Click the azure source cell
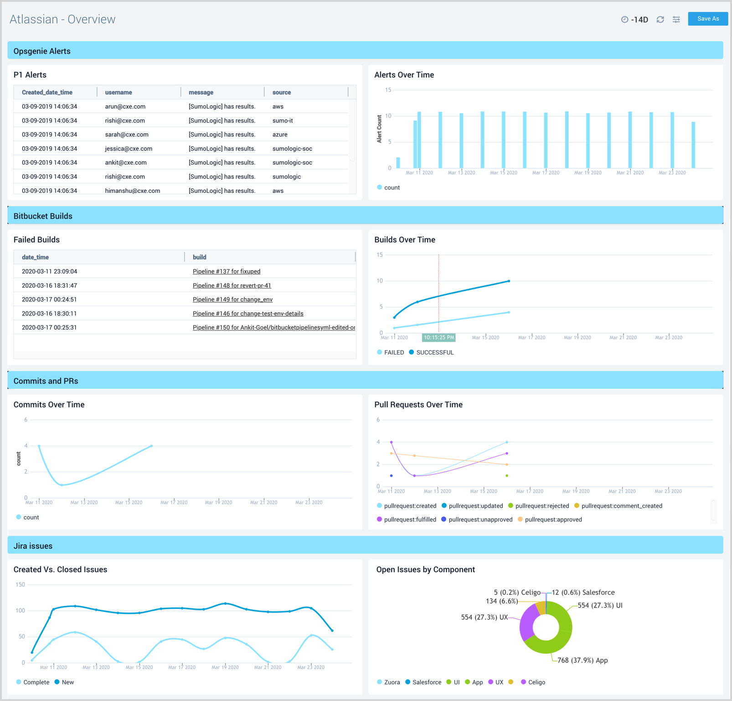Screen dimensions: 732x701 coord(280,134)
